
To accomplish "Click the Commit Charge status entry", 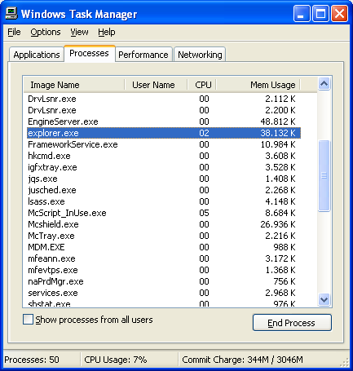I will (x=242, y=360).
